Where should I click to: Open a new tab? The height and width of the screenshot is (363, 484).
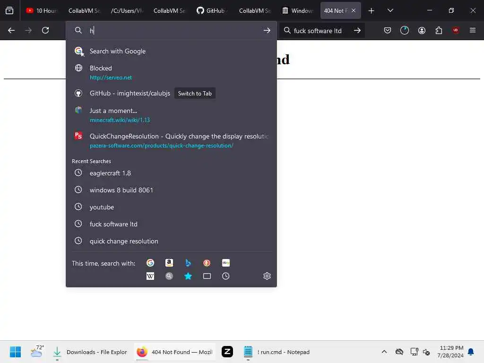point(371,10)
